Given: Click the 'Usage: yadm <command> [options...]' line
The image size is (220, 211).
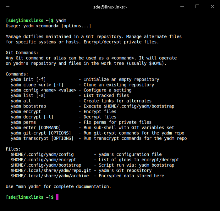Looking at the screenshot, I should tap(48, 26).
